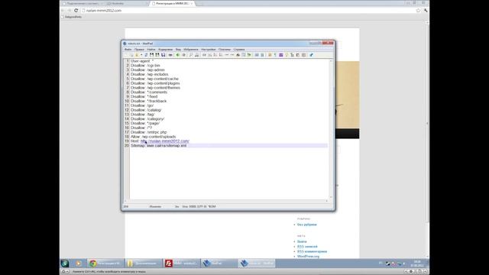Open the Chrome taskbar button
This screenshot has width=489, height=275.
pos(105,264)
